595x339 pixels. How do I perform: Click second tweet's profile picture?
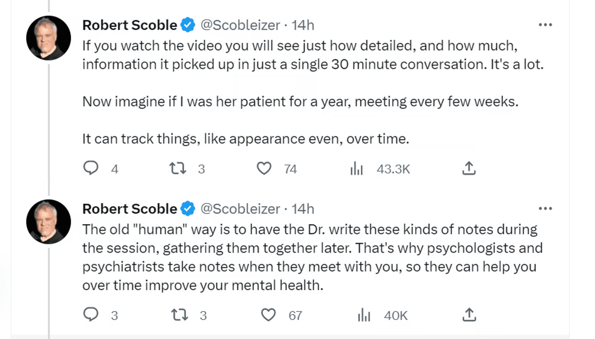click(49, 222)
